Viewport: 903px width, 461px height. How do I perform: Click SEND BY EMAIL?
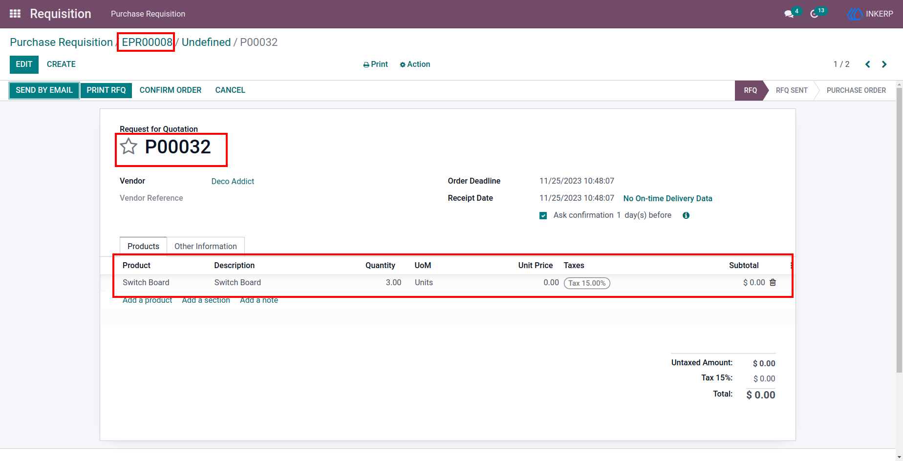tap(44, 90)
